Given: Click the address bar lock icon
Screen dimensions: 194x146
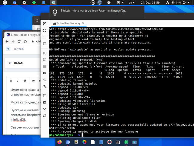Looking at the screenshot, I should click(x=33, y=41).
